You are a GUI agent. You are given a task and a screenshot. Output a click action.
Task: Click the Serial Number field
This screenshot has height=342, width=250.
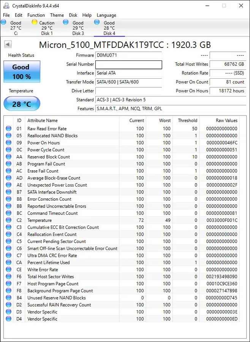[x=129, y=65]
